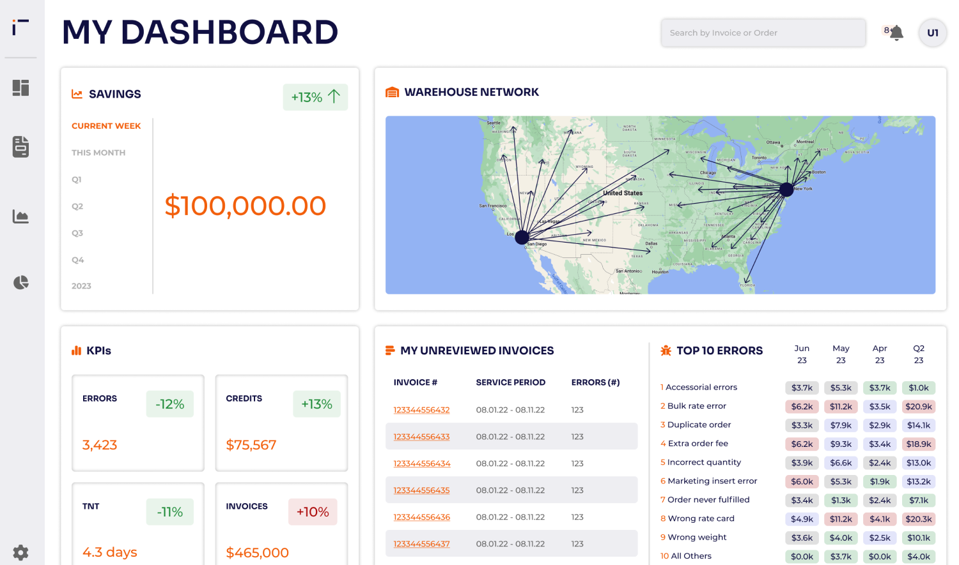The height and width of the screenshot is (565, 959).
Task: Click the Los Angeles warehouse node on map
Action: pos(522,237)
